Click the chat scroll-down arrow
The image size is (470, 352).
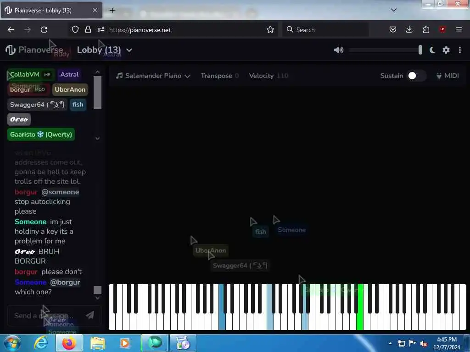pyautogui.click(x=97, y=298)
